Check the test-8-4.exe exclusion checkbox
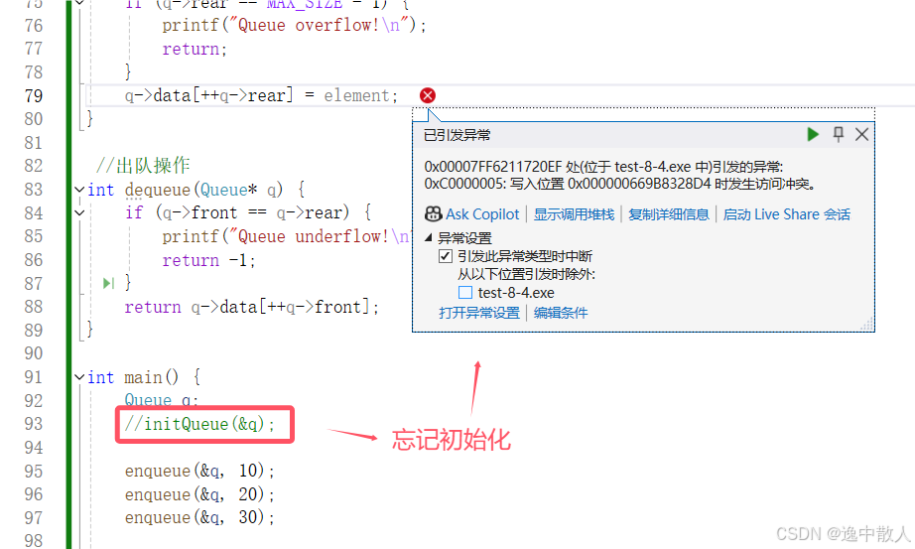 465,292
